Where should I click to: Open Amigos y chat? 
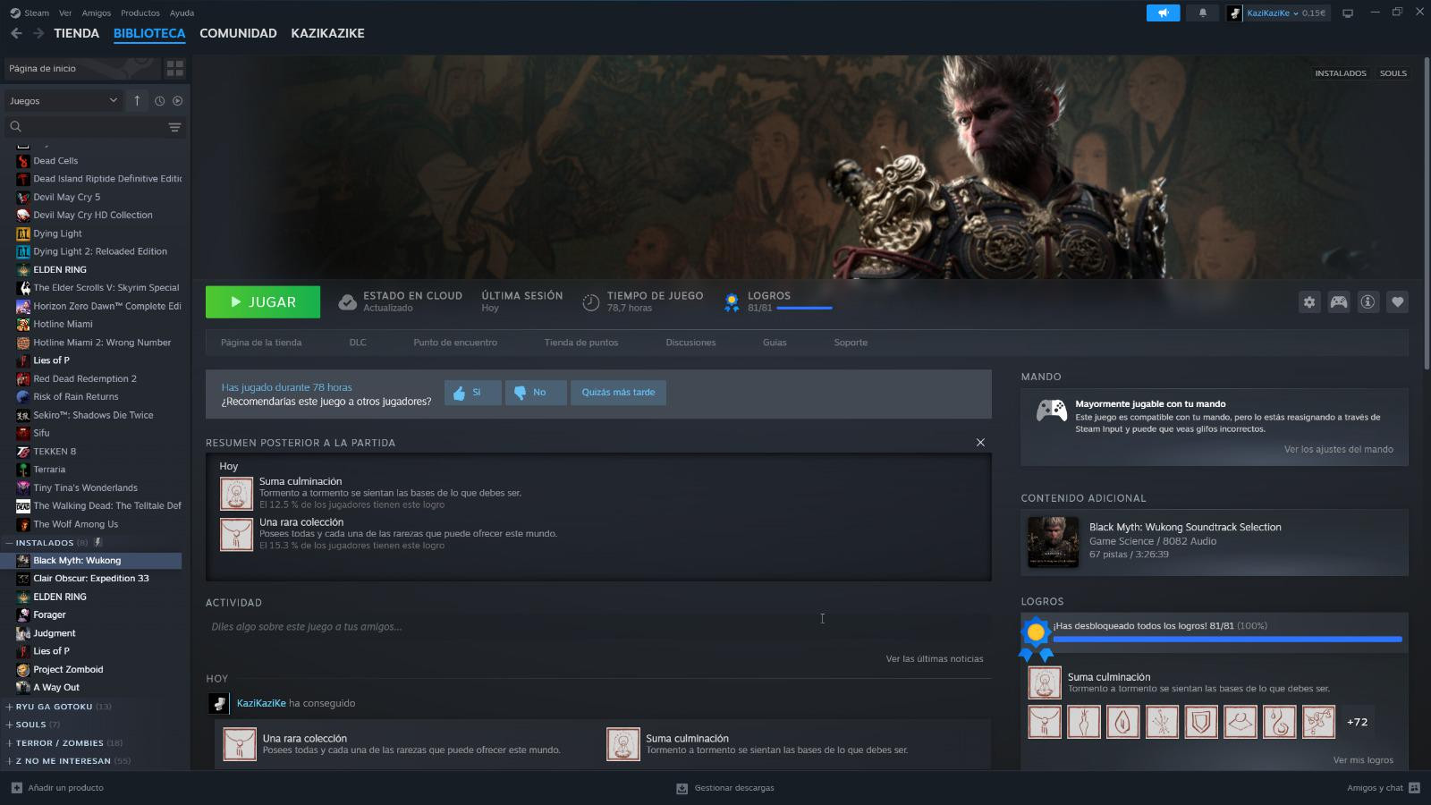coord(1383,788)
